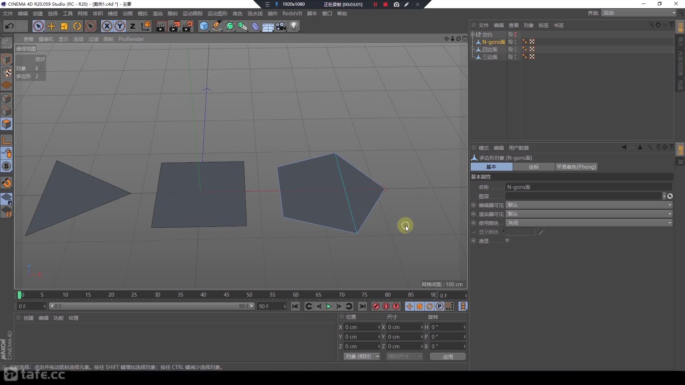Collapse the 空白 null object
Viewport: 685px width, 385px height.
pyautogui.click(x=473, y=34)
